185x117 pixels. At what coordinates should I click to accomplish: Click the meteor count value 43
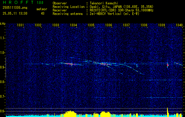coord(43,13)
